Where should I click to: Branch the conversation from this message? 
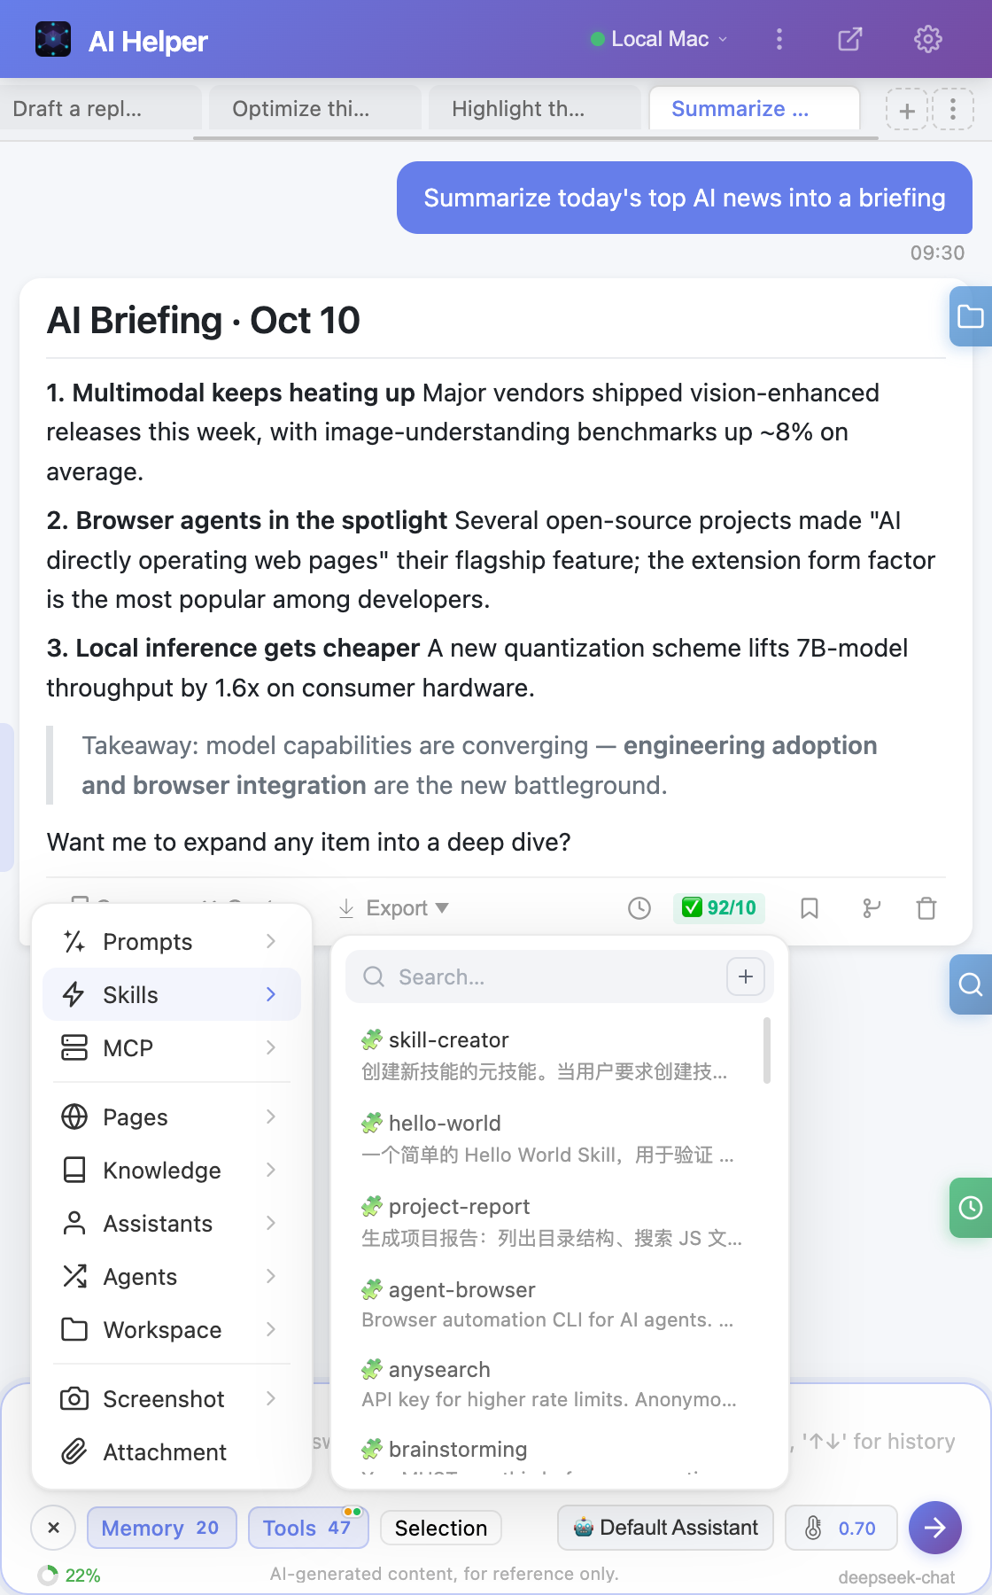(x=872, y=908)
